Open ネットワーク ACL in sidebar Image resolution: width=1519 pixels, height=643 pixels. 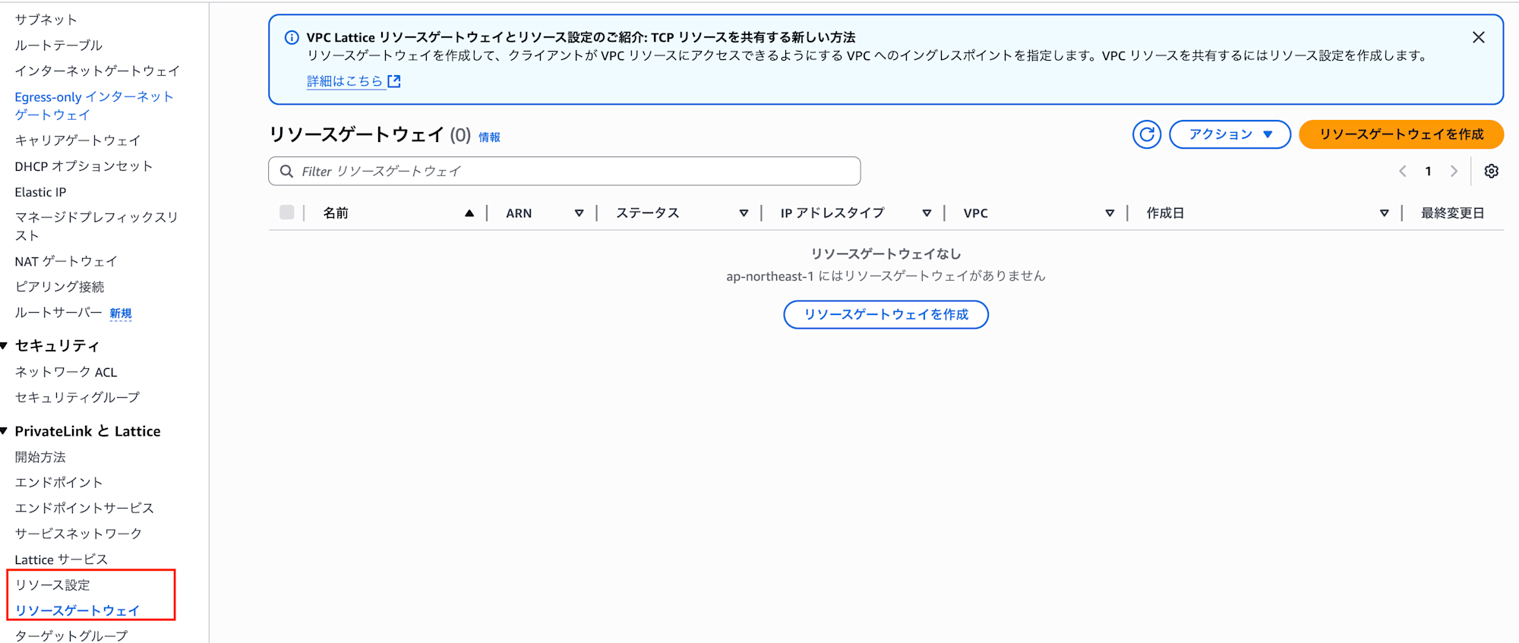click(x=66, y=372)
